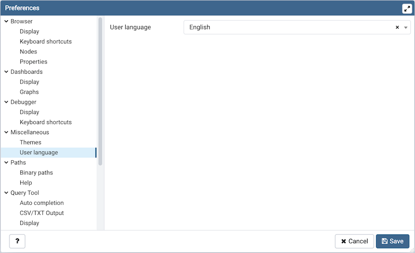415x253 pixels.
Task: Open Auto completion settings
Action: [x=42, y=203]
